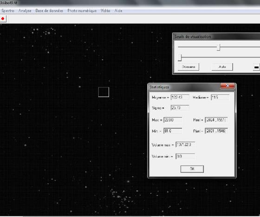Click the upper threshold slider handle
This screenshot has height=217, width=260.
pyautogui.click(x=219, y=47)
